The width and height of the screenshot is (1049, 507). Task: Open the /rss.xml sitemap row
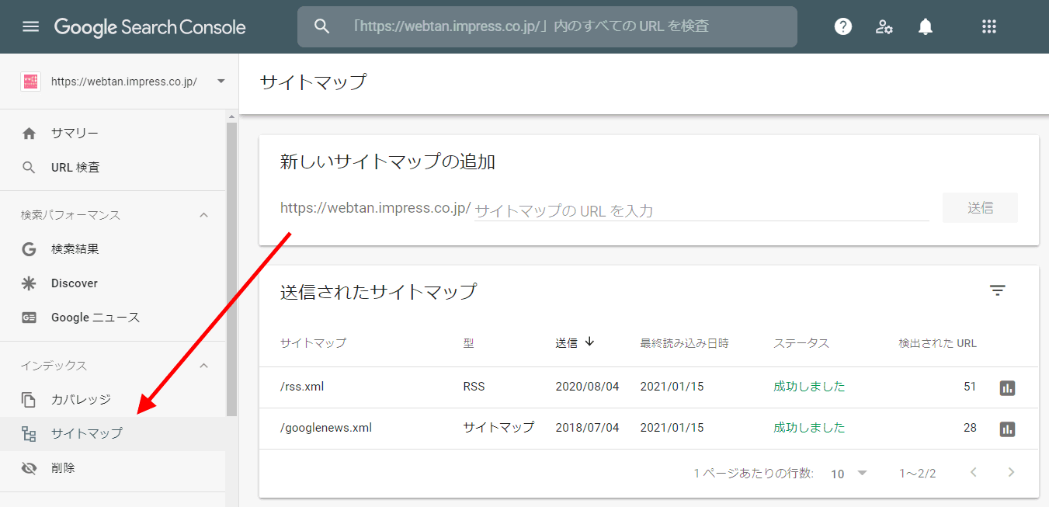click(648, 387)
